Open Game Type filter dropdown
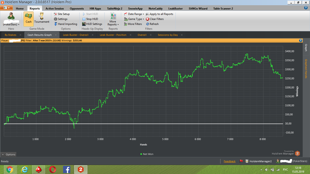This screenshot has width=310, height=174. 134,19
